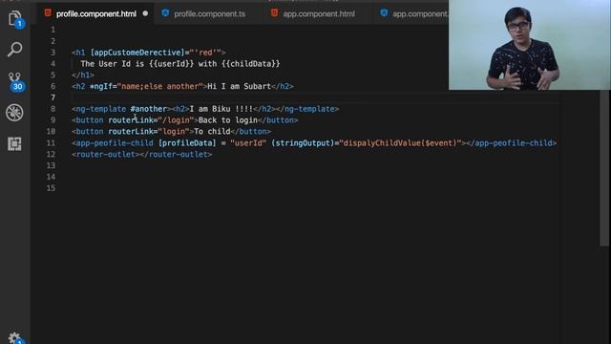Click the #another template reference
Image resolution: width=611 pixels, height=344 pixels.
(149, 109)
